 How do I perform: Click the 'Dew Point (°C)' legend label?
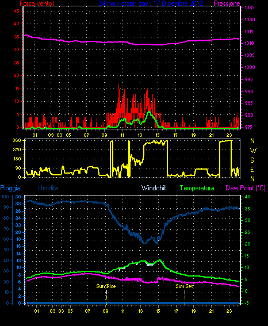[246, 188]
